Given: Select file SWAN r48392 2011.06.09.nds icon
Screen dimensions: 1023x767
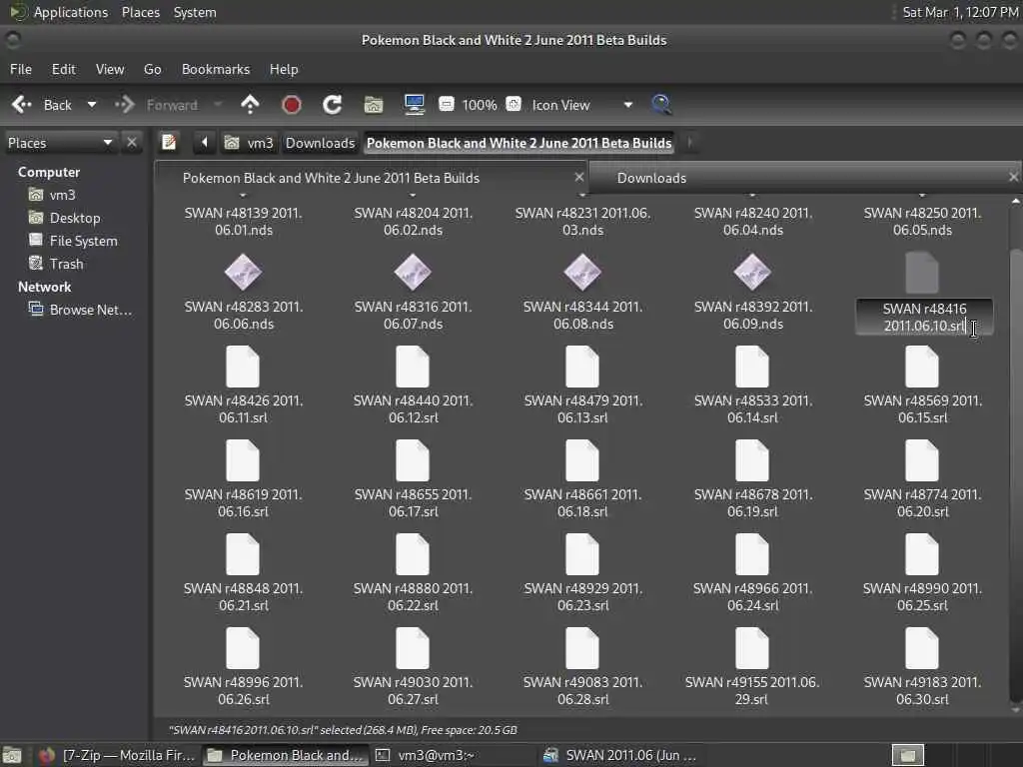Looking at the screenshot, I should pos(752,272).
